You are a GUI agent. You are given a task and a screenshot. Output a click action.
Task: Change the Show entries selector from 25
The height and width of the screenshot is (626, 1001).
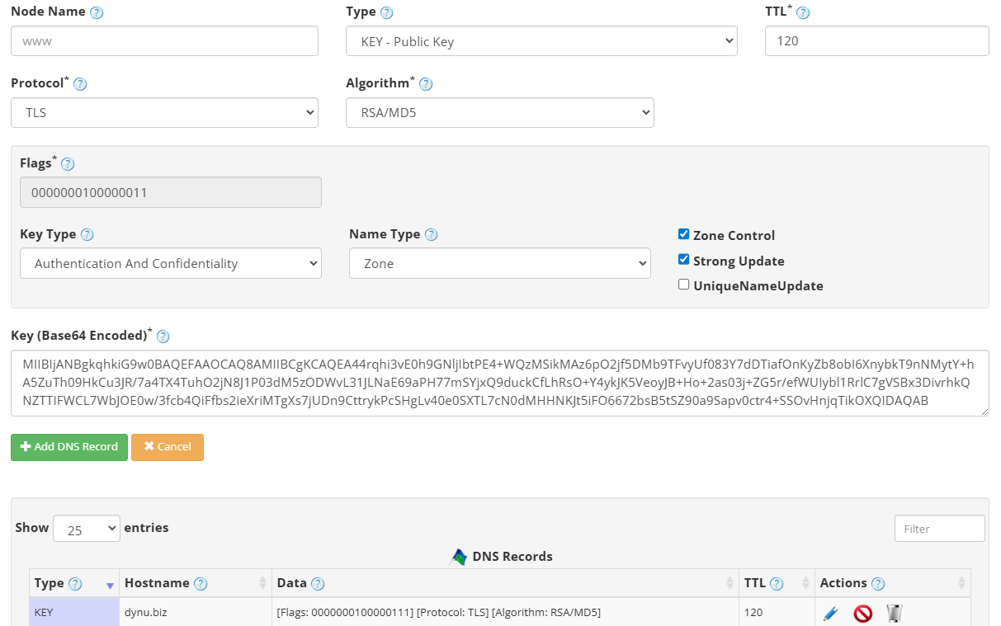click(x=86, y=528)
